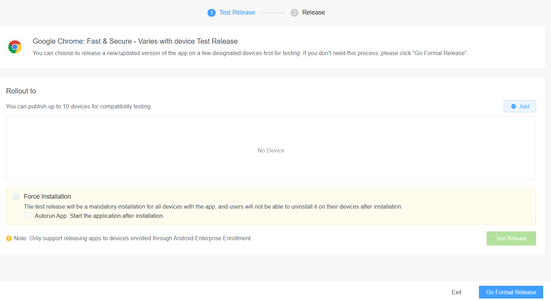Click the 'No Device' empty list text
Screen dimensions: 551x301
tap(271, 151)
